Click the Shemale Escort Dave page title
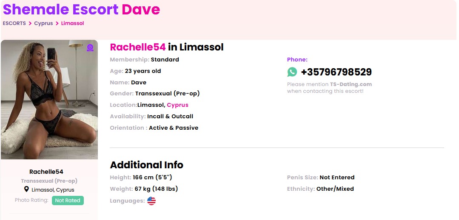 click(x=81, y=9)
